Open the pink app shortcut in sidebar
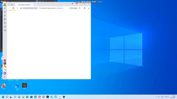177x99 pixels. (5, 61)
